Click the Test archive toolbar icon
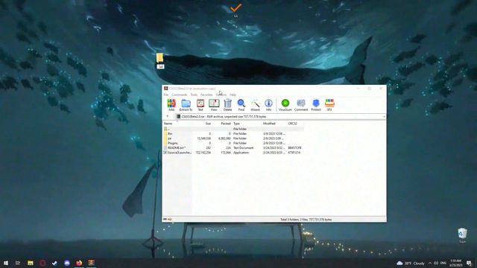The image size is (477, 268). 200,105
